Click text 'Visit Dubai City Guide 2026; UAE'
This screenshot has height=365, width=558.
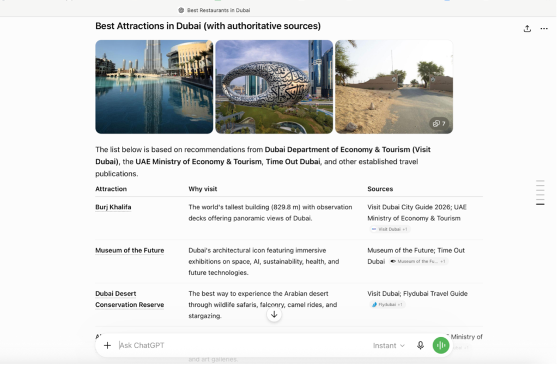[418, 208]
